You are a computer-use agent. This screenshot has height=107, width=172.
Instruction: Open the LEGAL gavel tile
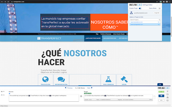tap(124, 80)
